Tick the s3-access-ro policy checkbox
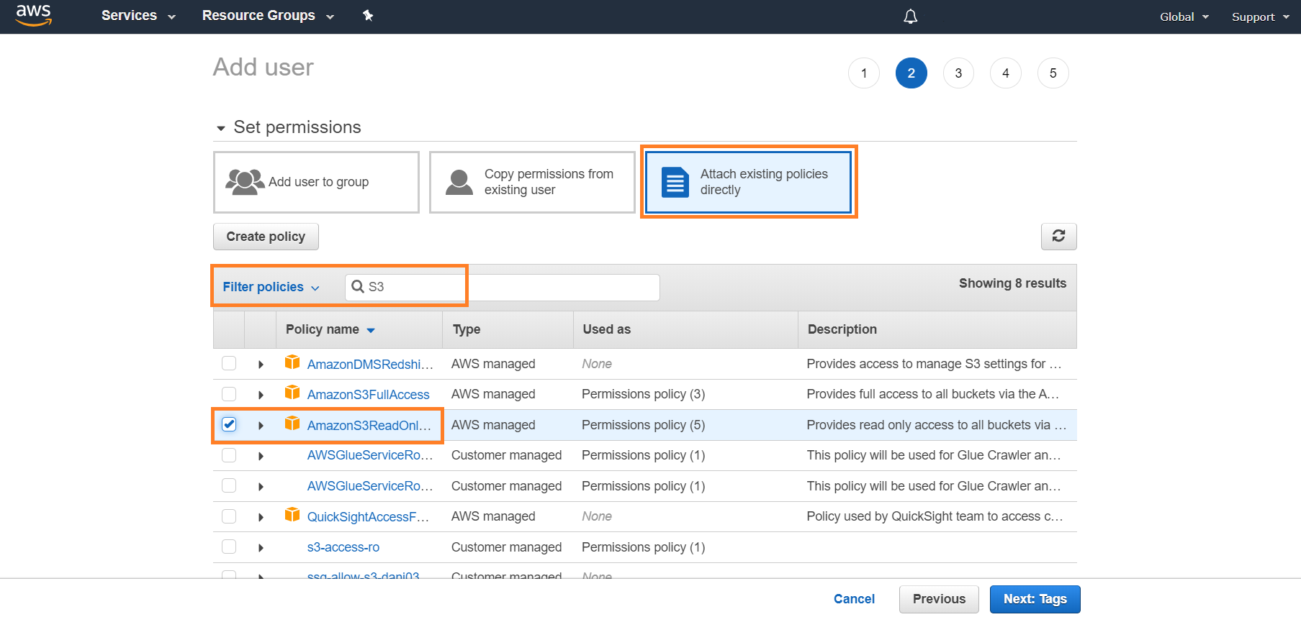This screenshot has height=617, width=1301. pos(229,547)
